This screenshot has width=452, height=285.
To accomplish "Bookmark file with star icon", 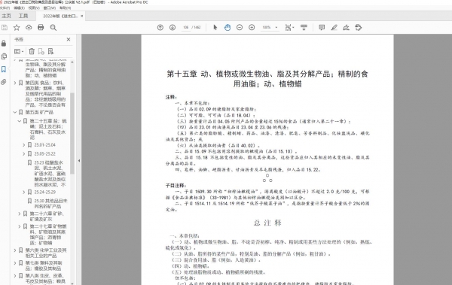I will tap(17, 27).
